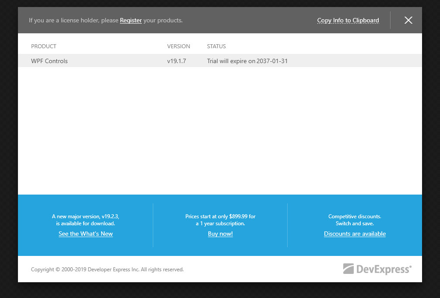Copy Info to Clipboard
This screenshot has height=298, width=440.
tap(348, 20)
